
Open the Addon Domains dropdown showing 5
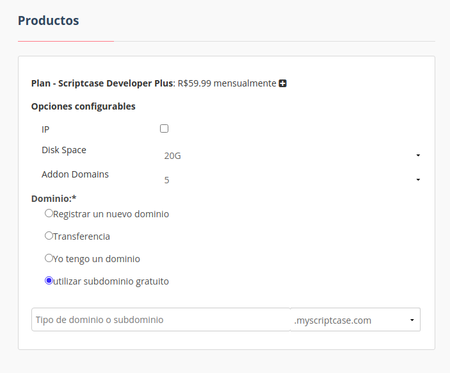click(x=291, y=180)
